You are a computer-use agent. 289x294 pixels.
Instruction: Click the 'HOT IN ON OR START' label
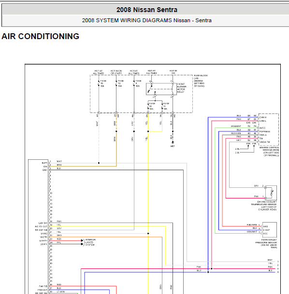(116, 72)
